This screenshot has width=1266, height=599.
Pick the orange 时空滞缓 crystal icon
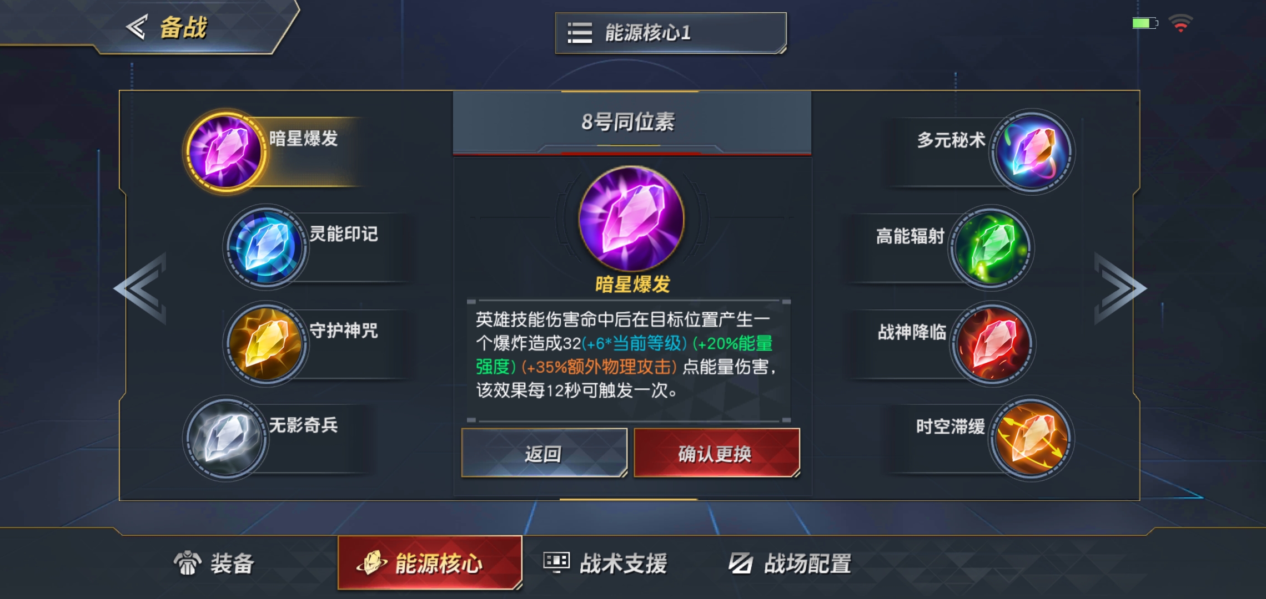click(1032, 438)
